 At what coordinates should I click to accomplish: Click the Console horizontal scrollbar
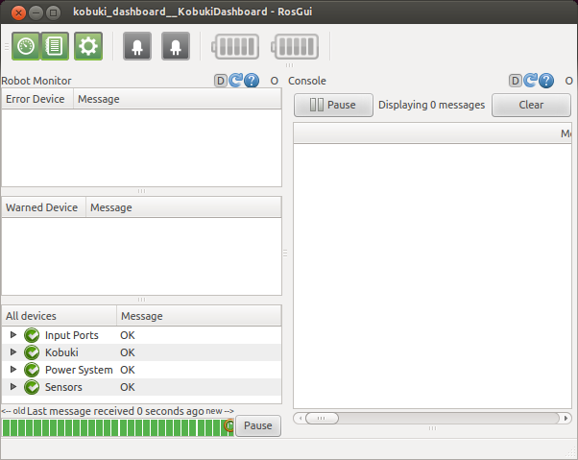point(432,418)
